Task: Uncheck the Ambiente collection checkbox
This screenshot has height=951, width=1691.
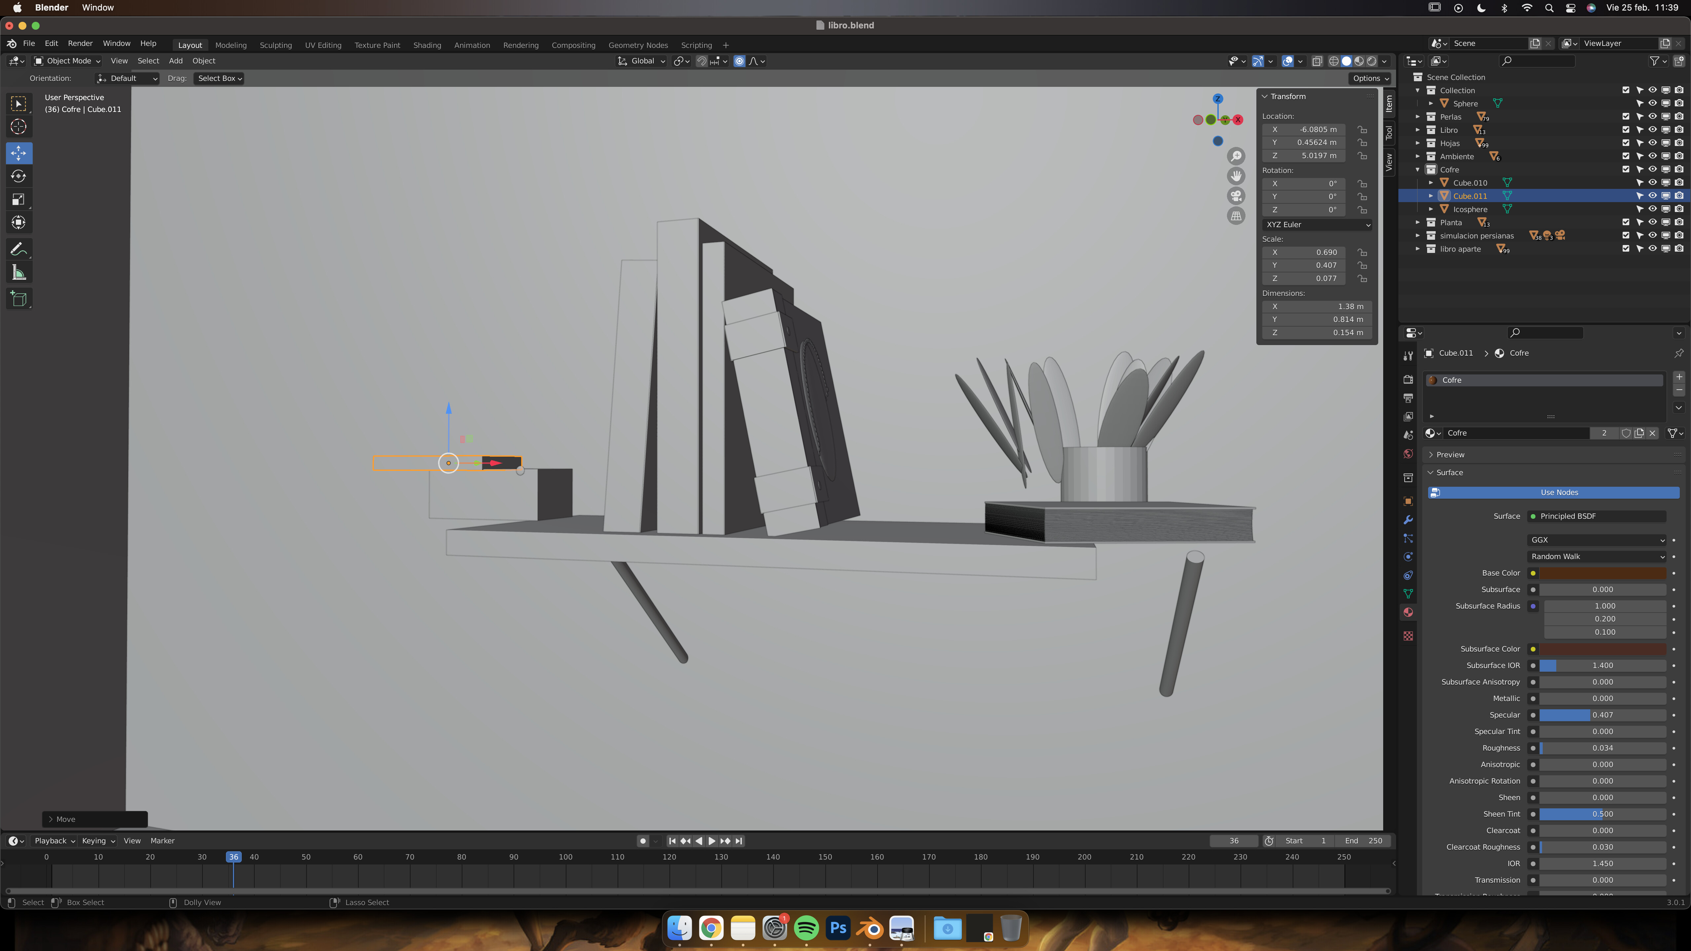Action: (x=1625, y=156)
